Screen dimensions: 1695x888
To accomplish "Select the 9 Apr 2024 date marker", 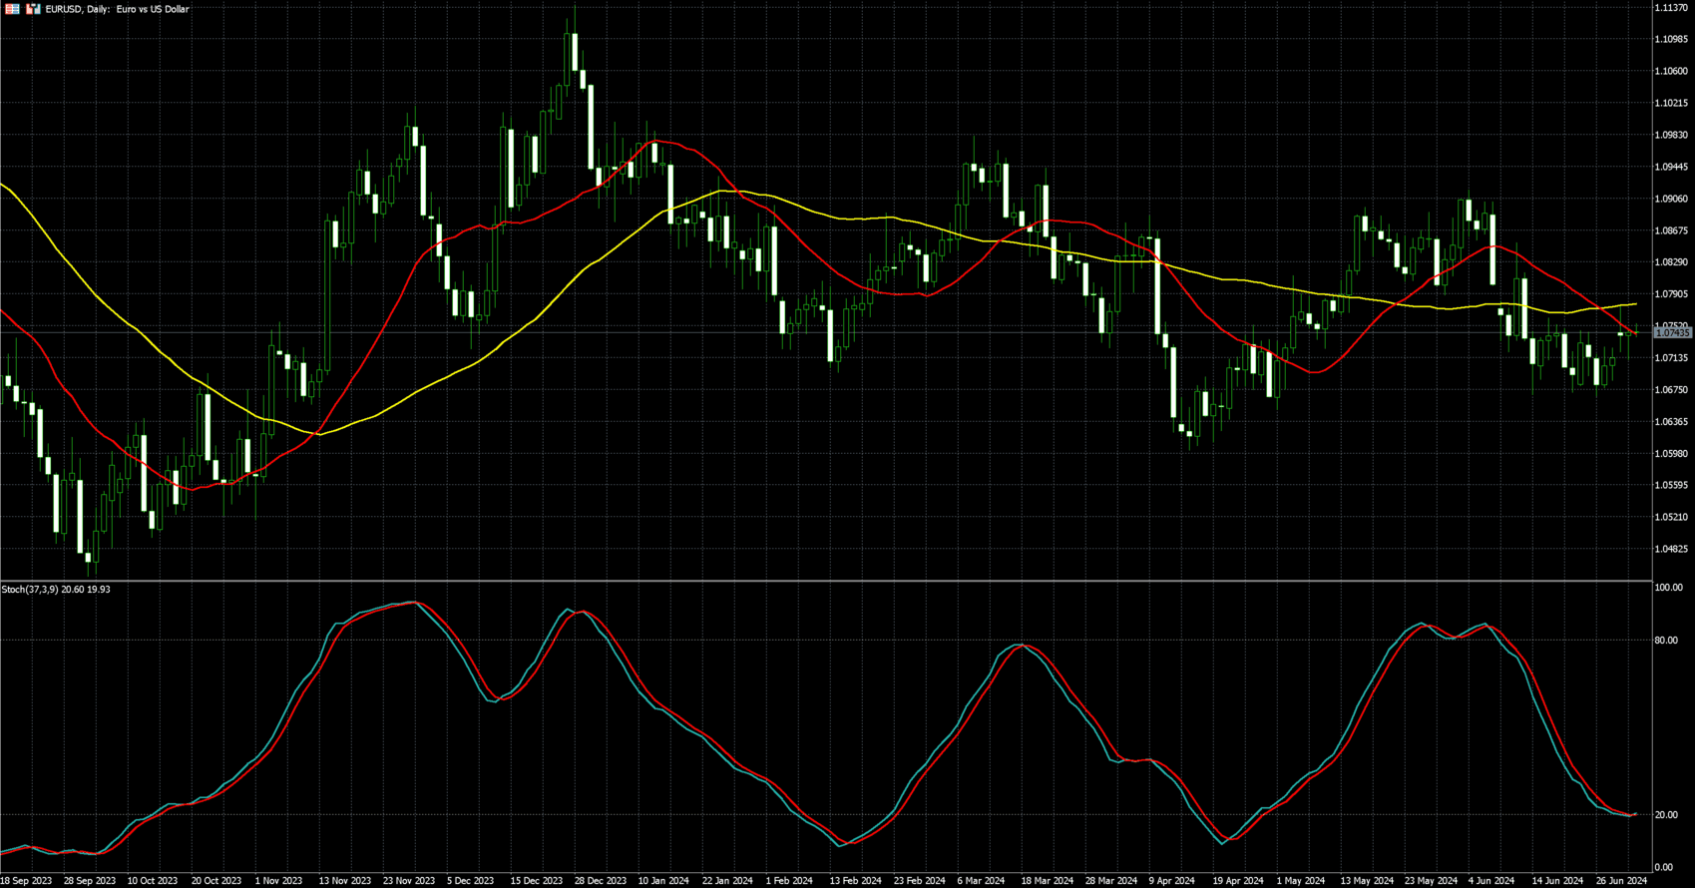I will pos(1171,881).
